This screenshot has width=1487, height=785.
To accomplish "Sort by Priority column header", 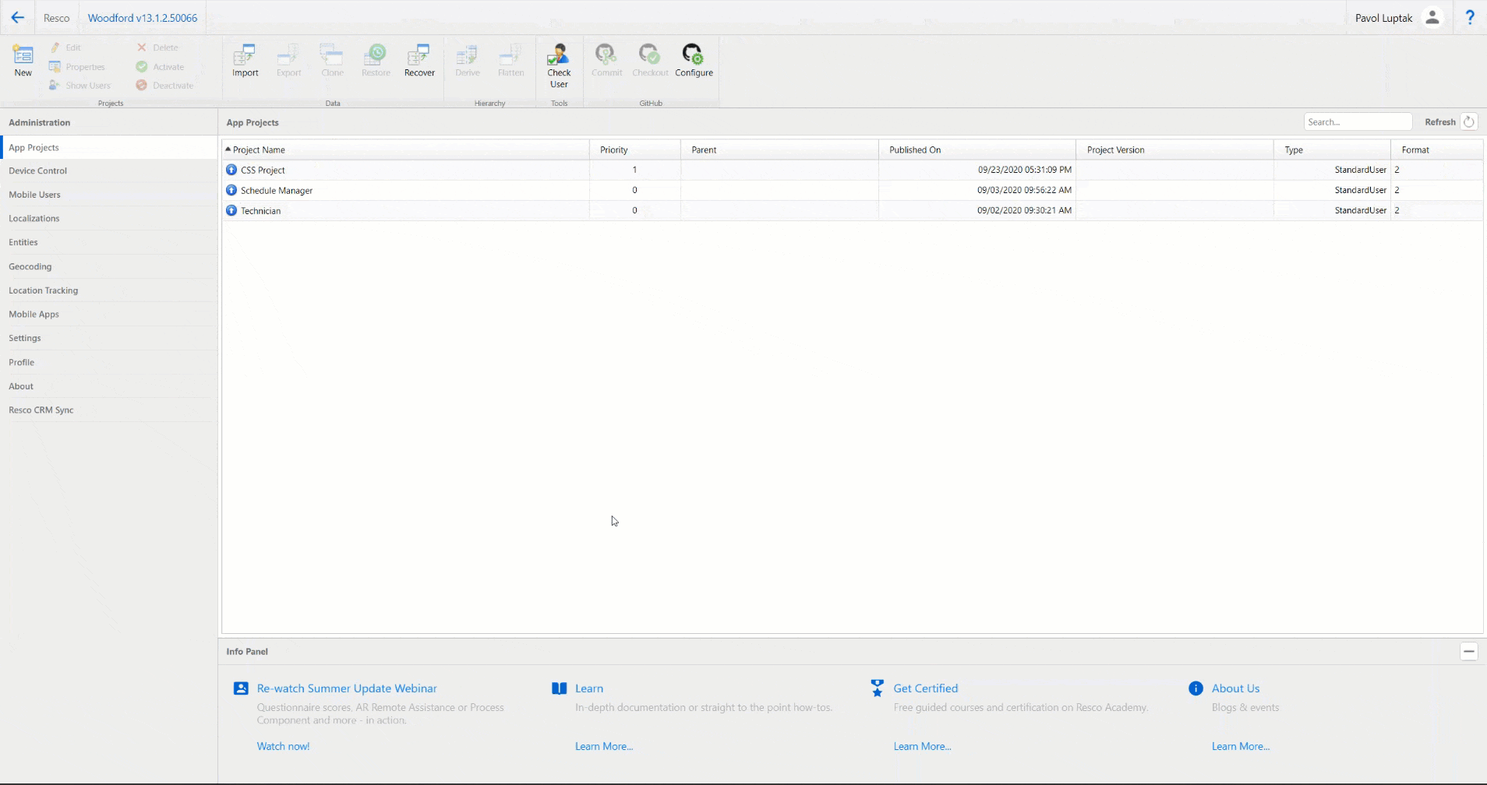I will (x=635, y=150).
